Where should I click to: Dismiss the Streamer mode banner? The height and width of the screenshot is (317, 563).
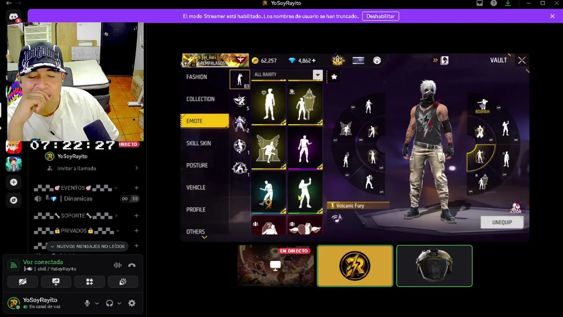[552, 16]
